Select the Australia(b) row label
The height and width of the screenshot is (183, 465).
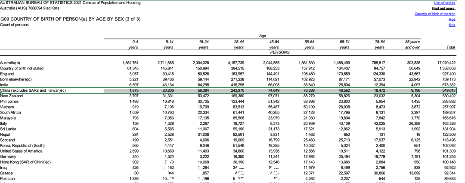pos(10,63)
